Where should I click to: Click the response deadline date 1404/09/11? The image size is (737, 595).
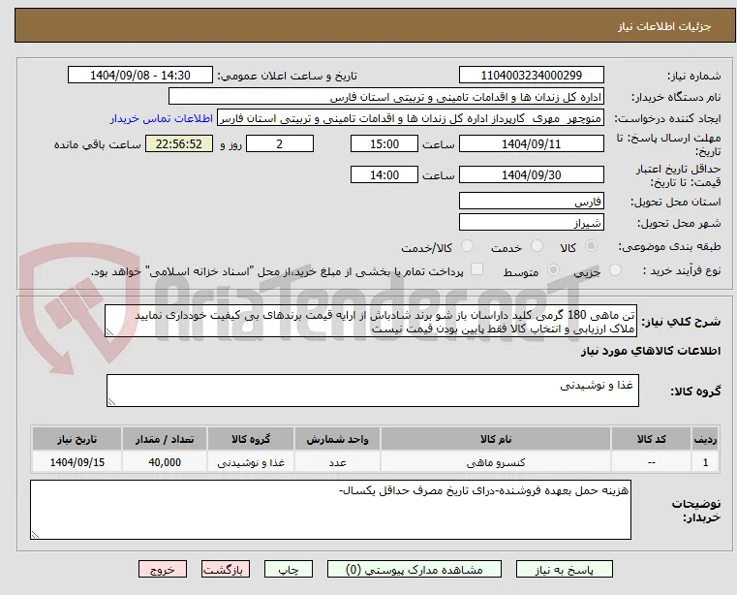[531, 144]
